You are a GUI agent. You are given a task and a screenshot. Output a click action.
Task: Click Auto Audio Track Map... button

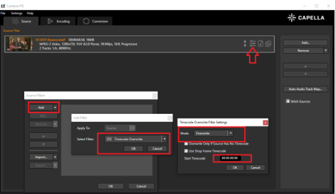[305, 89]
